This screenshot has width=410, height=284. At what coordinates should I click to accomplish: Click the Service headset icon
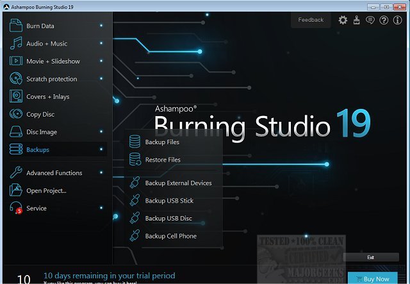tap(16, 208)
